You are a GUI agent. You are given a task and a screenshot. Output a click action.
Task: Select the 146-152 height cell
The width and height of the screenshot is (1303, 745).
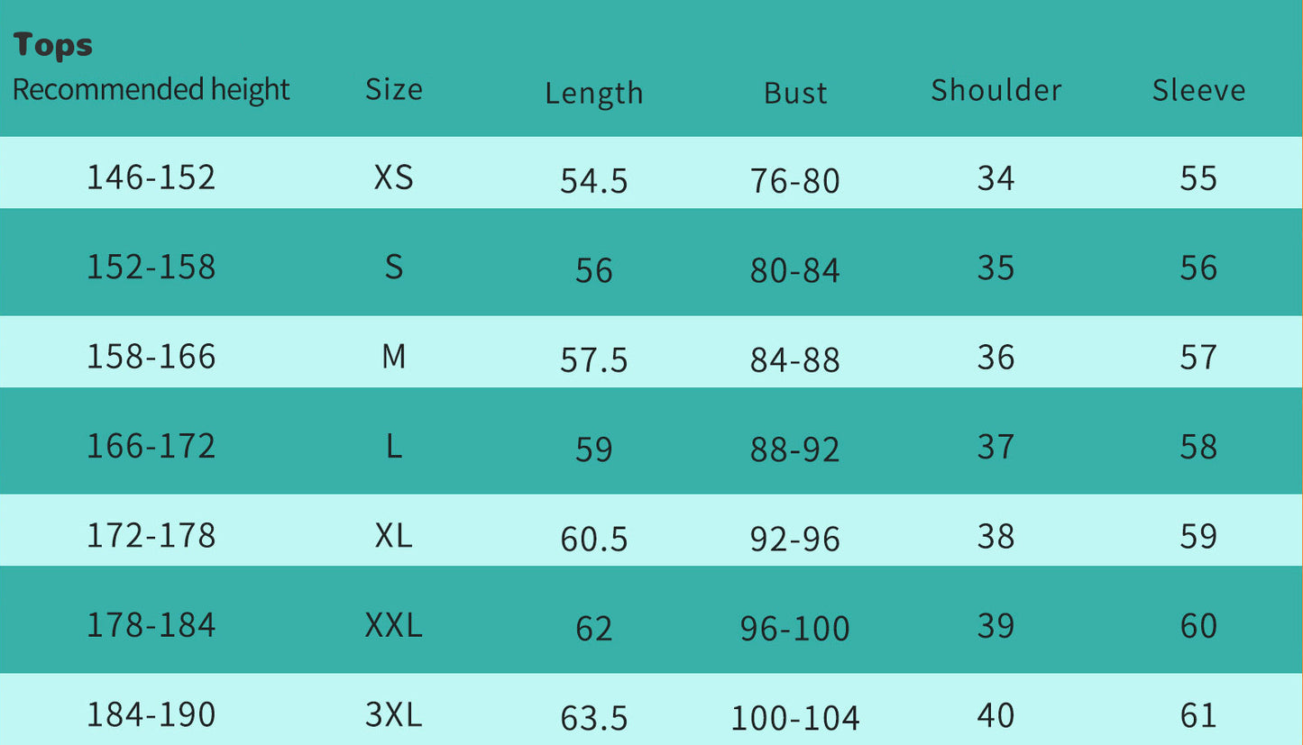click(151, 177)
